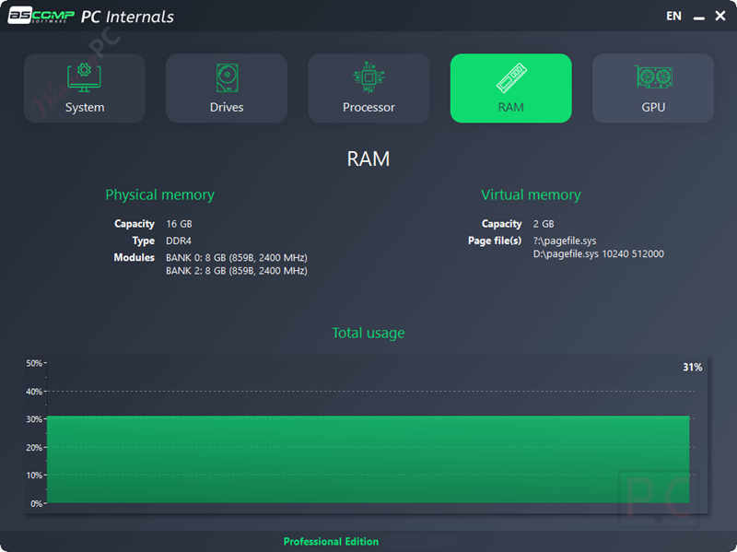Click the DDR4 type value

[179, 241]
